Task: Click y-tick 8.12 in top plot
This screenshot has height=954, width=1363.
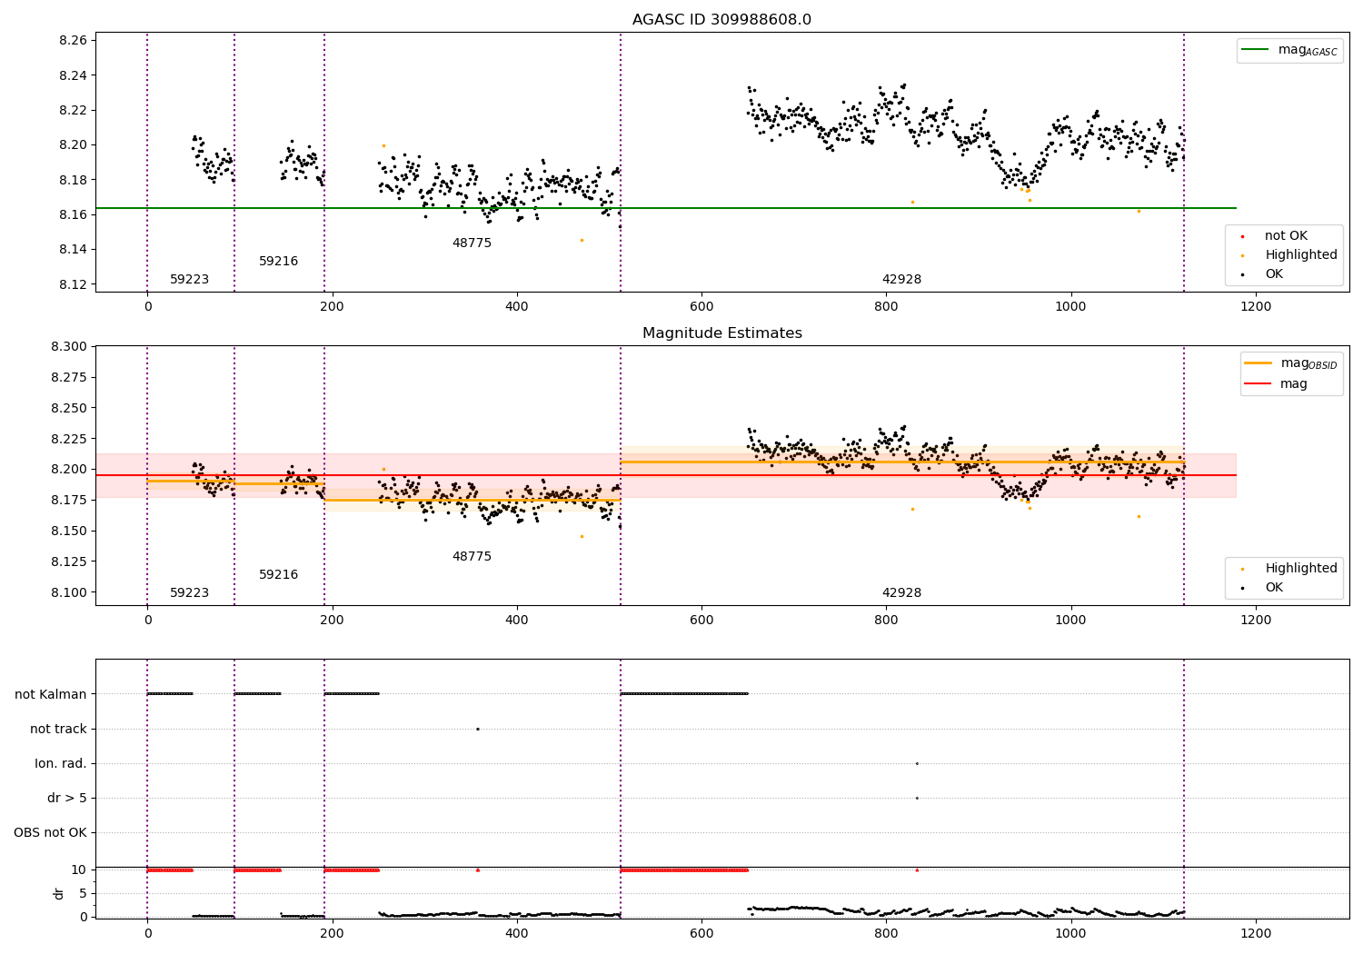Action: coord(72,284)
